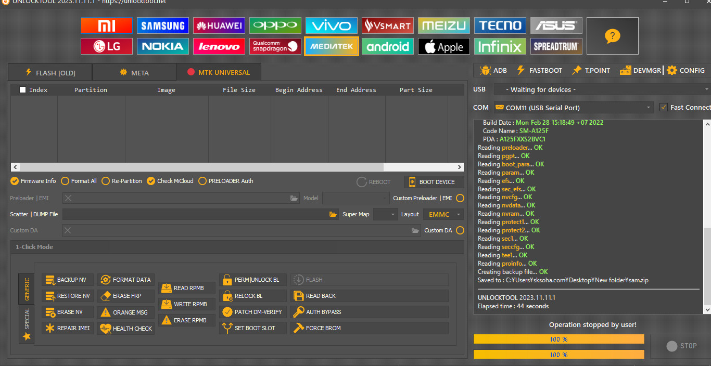Expand the COM11 USB Serial Port dropdown
The height and width of the screenshot is (366, 711).
[x=573, y=108]
